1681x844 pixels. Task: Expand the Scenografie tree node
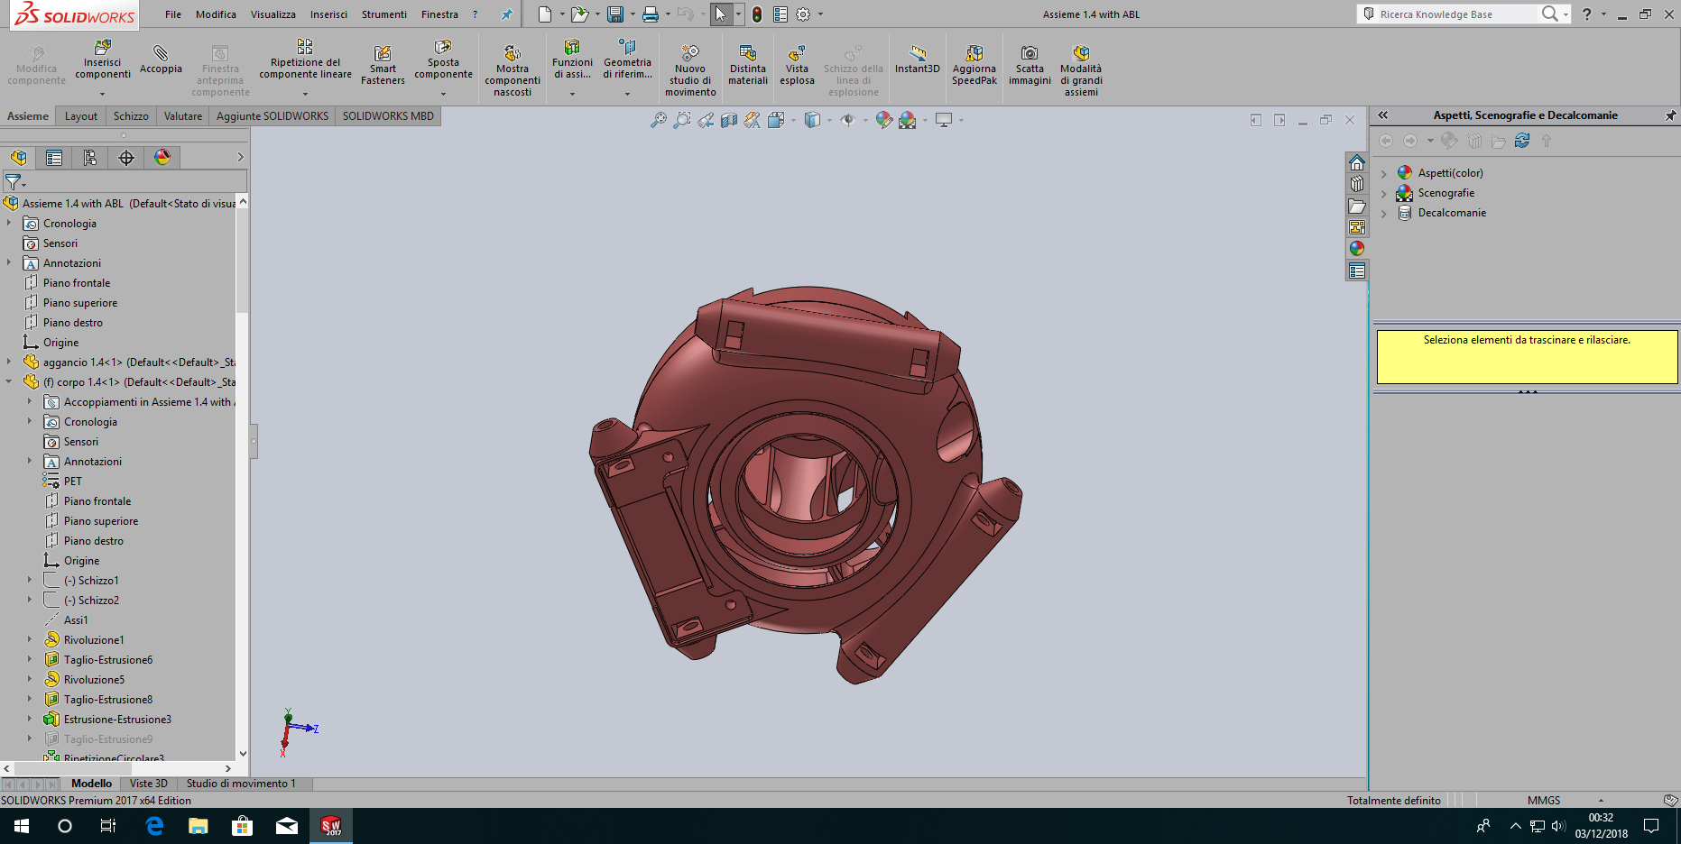point(1383,193)
